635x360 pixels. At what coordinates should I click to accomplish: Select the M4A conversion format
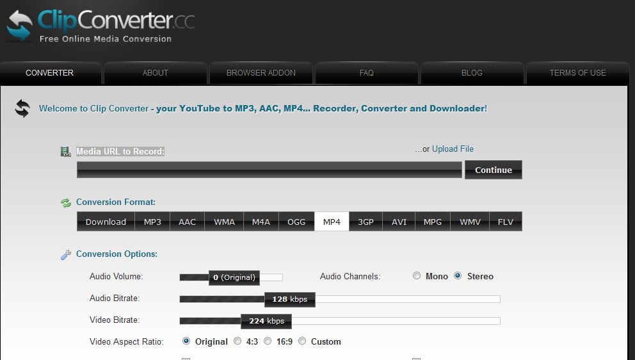tap(261, 222)
